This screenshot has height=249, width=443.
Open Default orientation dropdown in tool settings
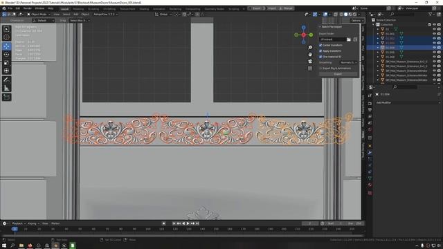43,21
